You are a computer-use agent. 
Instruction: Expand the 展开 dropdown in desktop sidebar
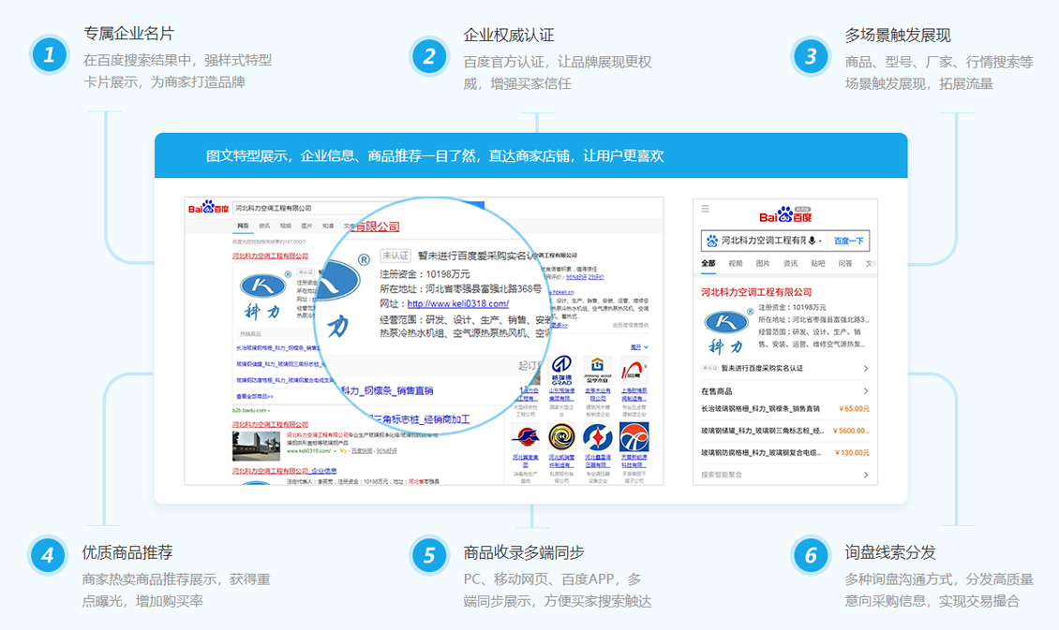(639, 347)
